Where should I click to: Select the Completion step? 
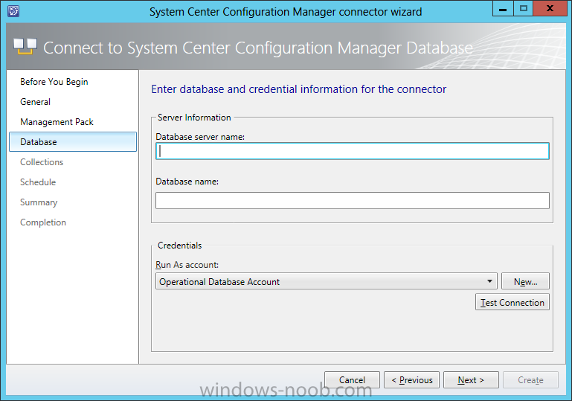(43, 222)
